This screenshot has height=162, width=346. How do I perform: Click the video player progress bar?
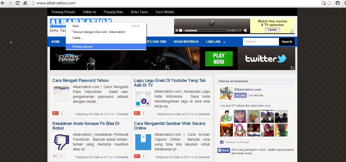[205, 30]
